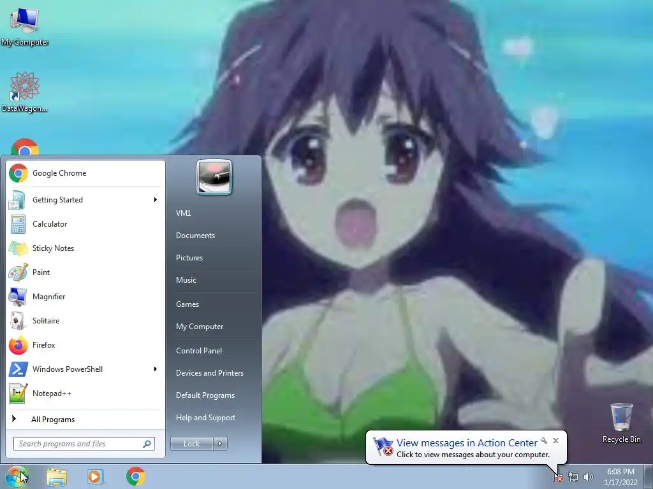This screenshot has width=653, height=489.
Task: Select the Google Chrome desktop icon
Action: (x=25, y=147)
